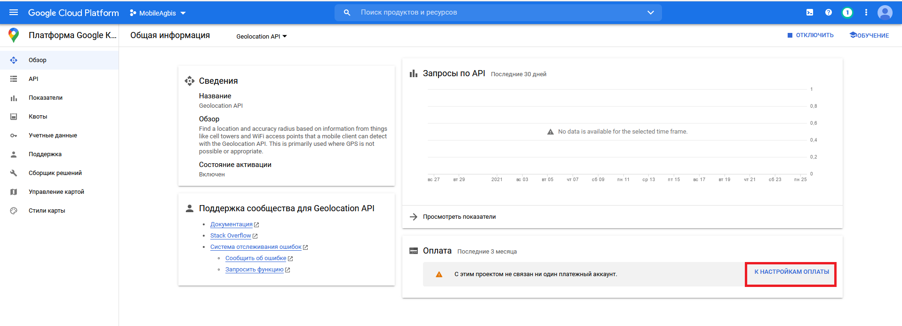This screenshot has width=902, height=326.
Task: Click the bar chart icon beside Запросы по API
Action: tap(414, 73)
